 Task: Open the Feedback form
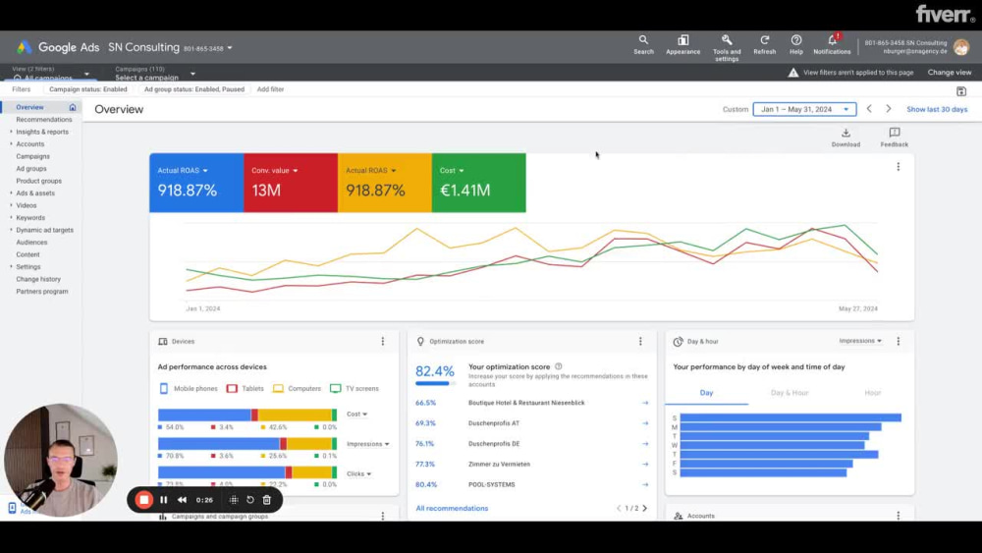coord(895,138)
